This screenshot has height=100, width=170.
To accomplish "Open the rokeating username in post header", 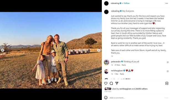I will point(115,3).
